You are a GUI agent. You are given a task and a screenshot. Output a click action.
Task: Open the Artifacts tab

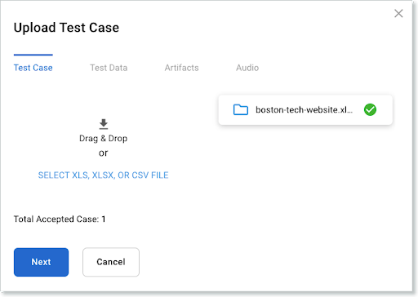(x=181, y=68)
